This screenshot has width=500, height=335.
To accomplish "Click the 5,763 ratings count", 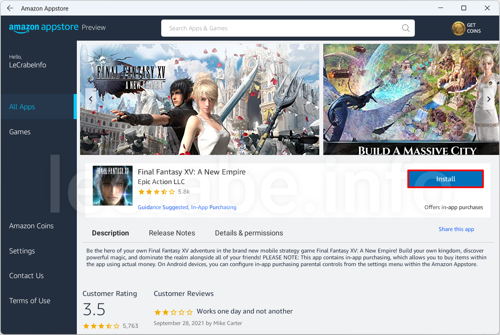I will (x=131, y=326).
